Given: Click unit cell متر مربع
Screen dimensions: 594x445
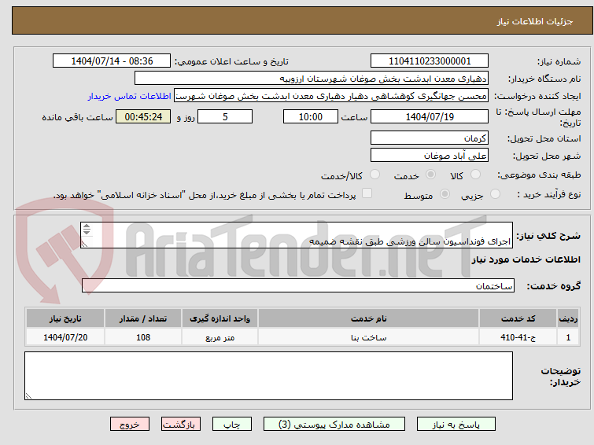Looking at the screenshot, I should tap(220, 337).
